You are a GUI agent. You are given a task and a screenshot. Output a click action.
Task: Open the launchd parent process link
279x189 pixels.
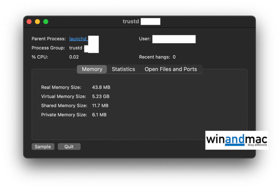click(x=78, y=39)
